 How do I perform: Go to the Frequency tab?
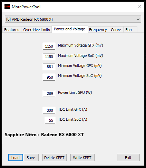98,30
